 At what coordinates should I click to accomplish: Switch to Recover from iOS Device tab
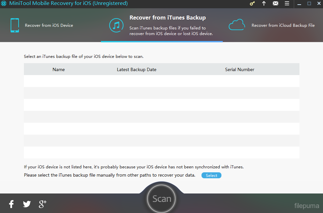[49, 25]
